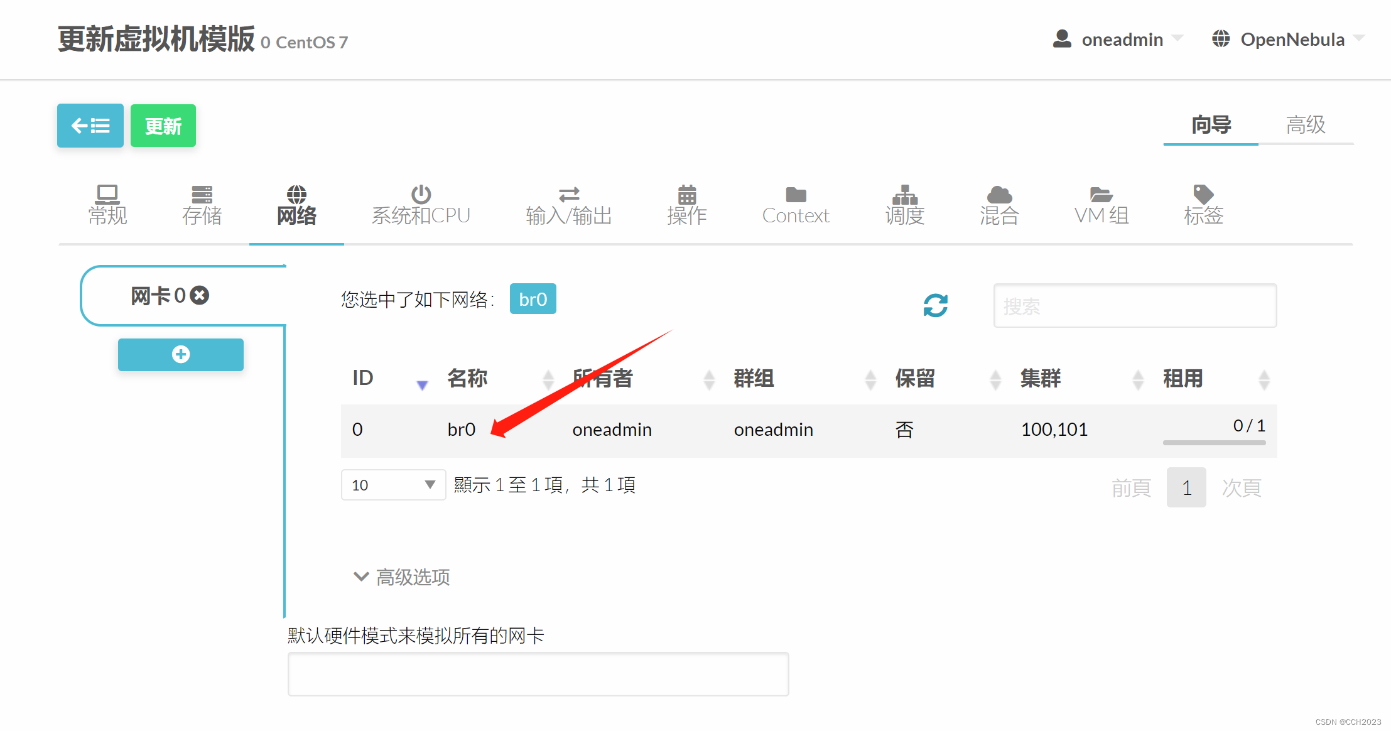Open the 标签 tags tab
Viewport: 1391px width, 731px height.
(x=1203, y=206)
